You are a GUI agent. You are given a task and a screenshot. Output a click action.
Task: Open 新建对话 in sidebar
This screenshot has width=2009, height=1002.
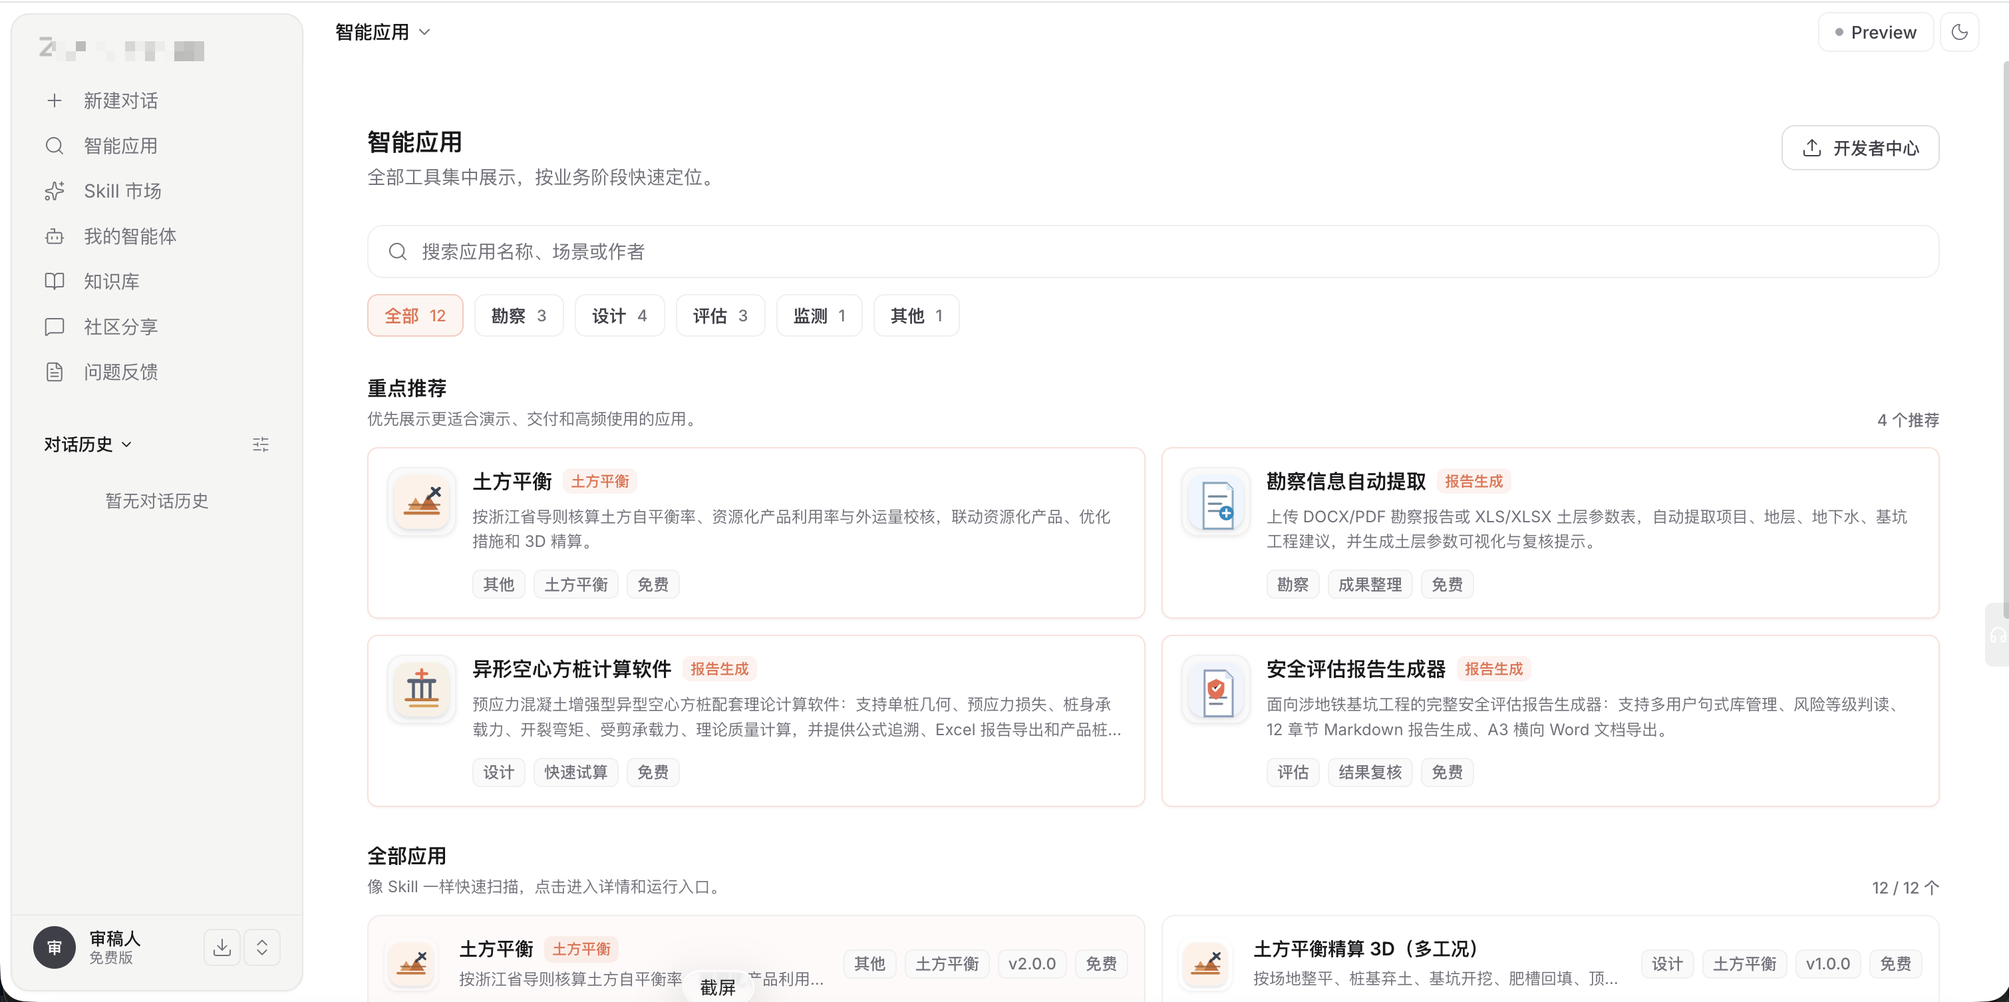(158, 100)
